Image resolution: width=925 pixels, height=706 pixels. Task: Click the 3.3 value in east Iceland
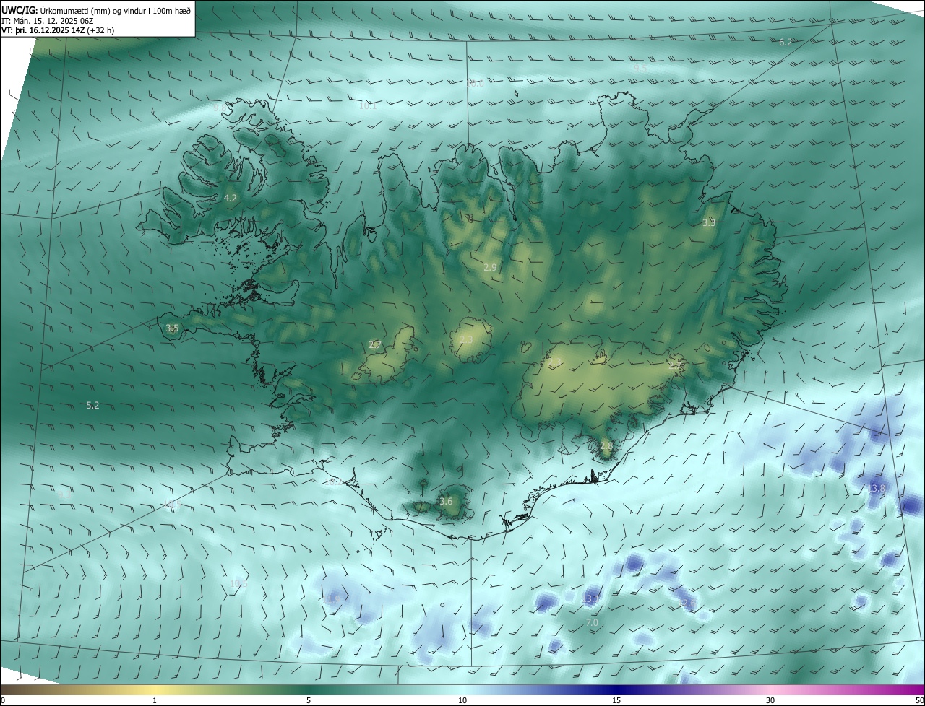(709, 223)
